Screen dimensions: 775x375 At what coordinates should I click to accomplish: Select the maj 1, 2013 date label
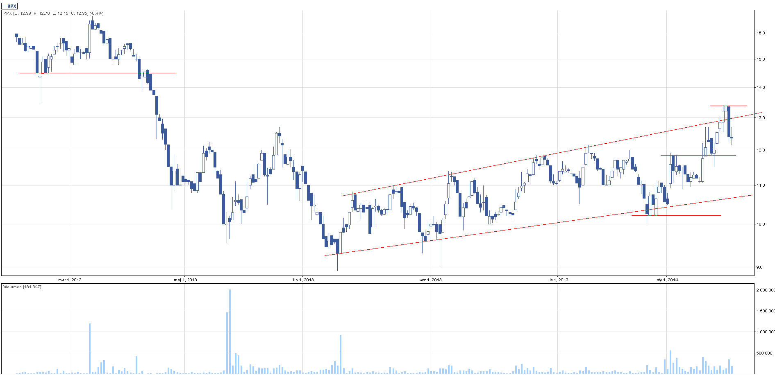coord(185,280)
